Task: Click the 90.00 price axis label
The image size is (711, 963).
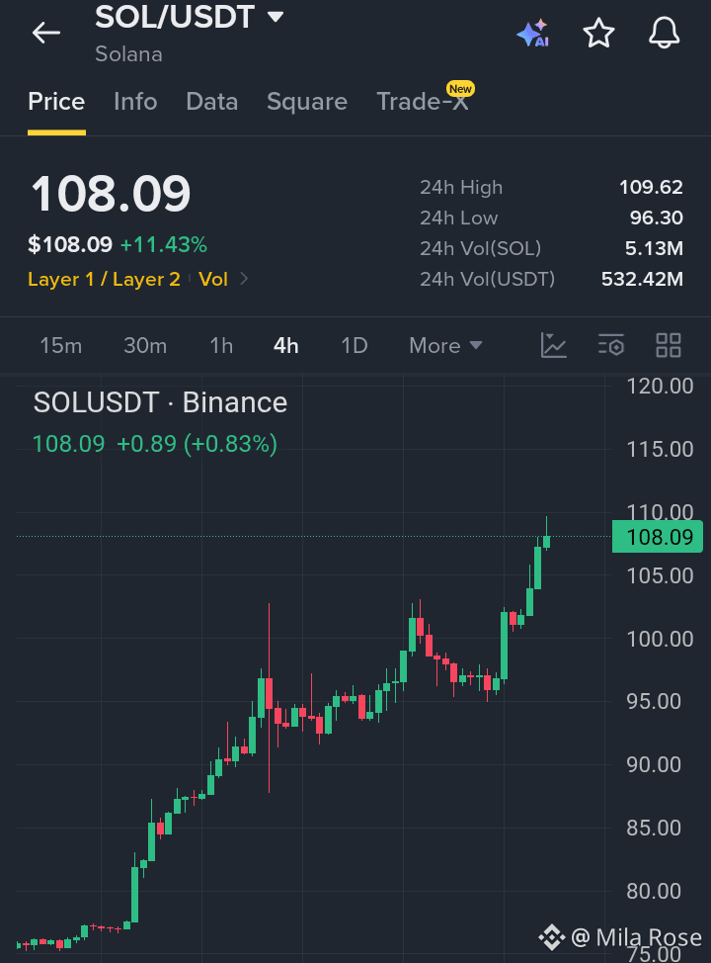Action: coord(654,764)
